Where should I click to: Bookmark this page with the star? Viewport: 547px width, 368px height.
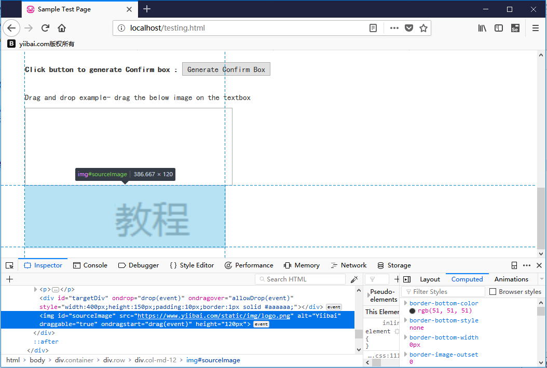423,28
